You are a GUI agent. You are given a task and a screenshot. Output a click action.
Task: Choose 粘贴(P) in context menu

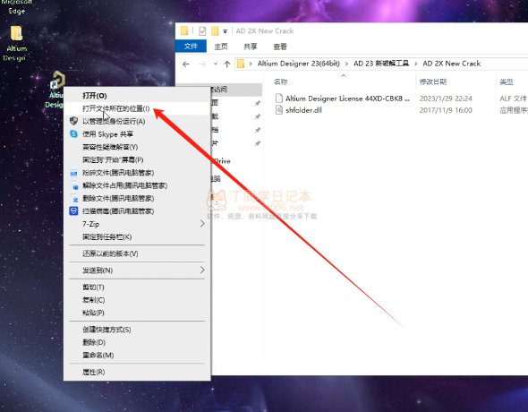pyautogui.click(x=138, y=313)
